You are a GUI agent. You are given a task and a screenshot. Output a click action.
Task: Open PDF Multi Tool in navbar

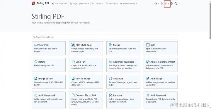click(59, 4)
